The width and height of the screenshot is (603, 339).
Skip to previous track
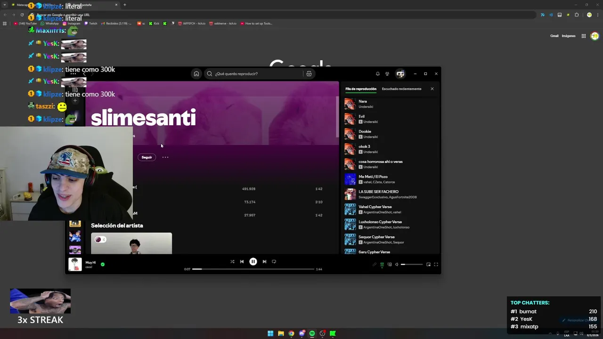coord(242,261)
